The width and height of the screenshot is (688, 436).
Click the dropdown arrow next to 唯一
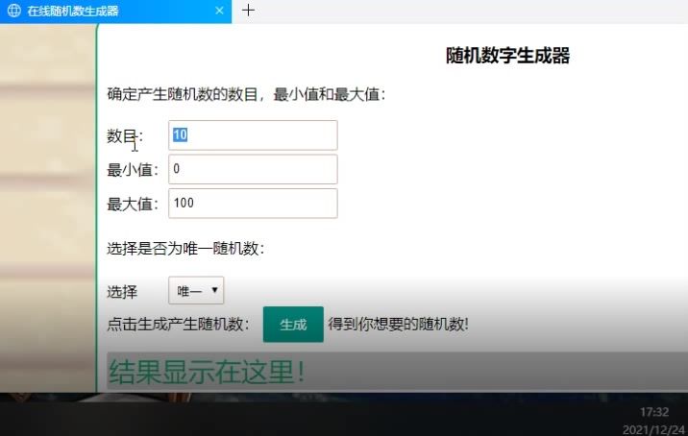[214, 290]
